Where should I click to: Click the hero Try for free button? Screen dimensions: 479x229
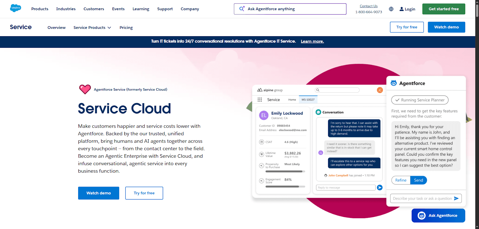(x=144, y=193)
